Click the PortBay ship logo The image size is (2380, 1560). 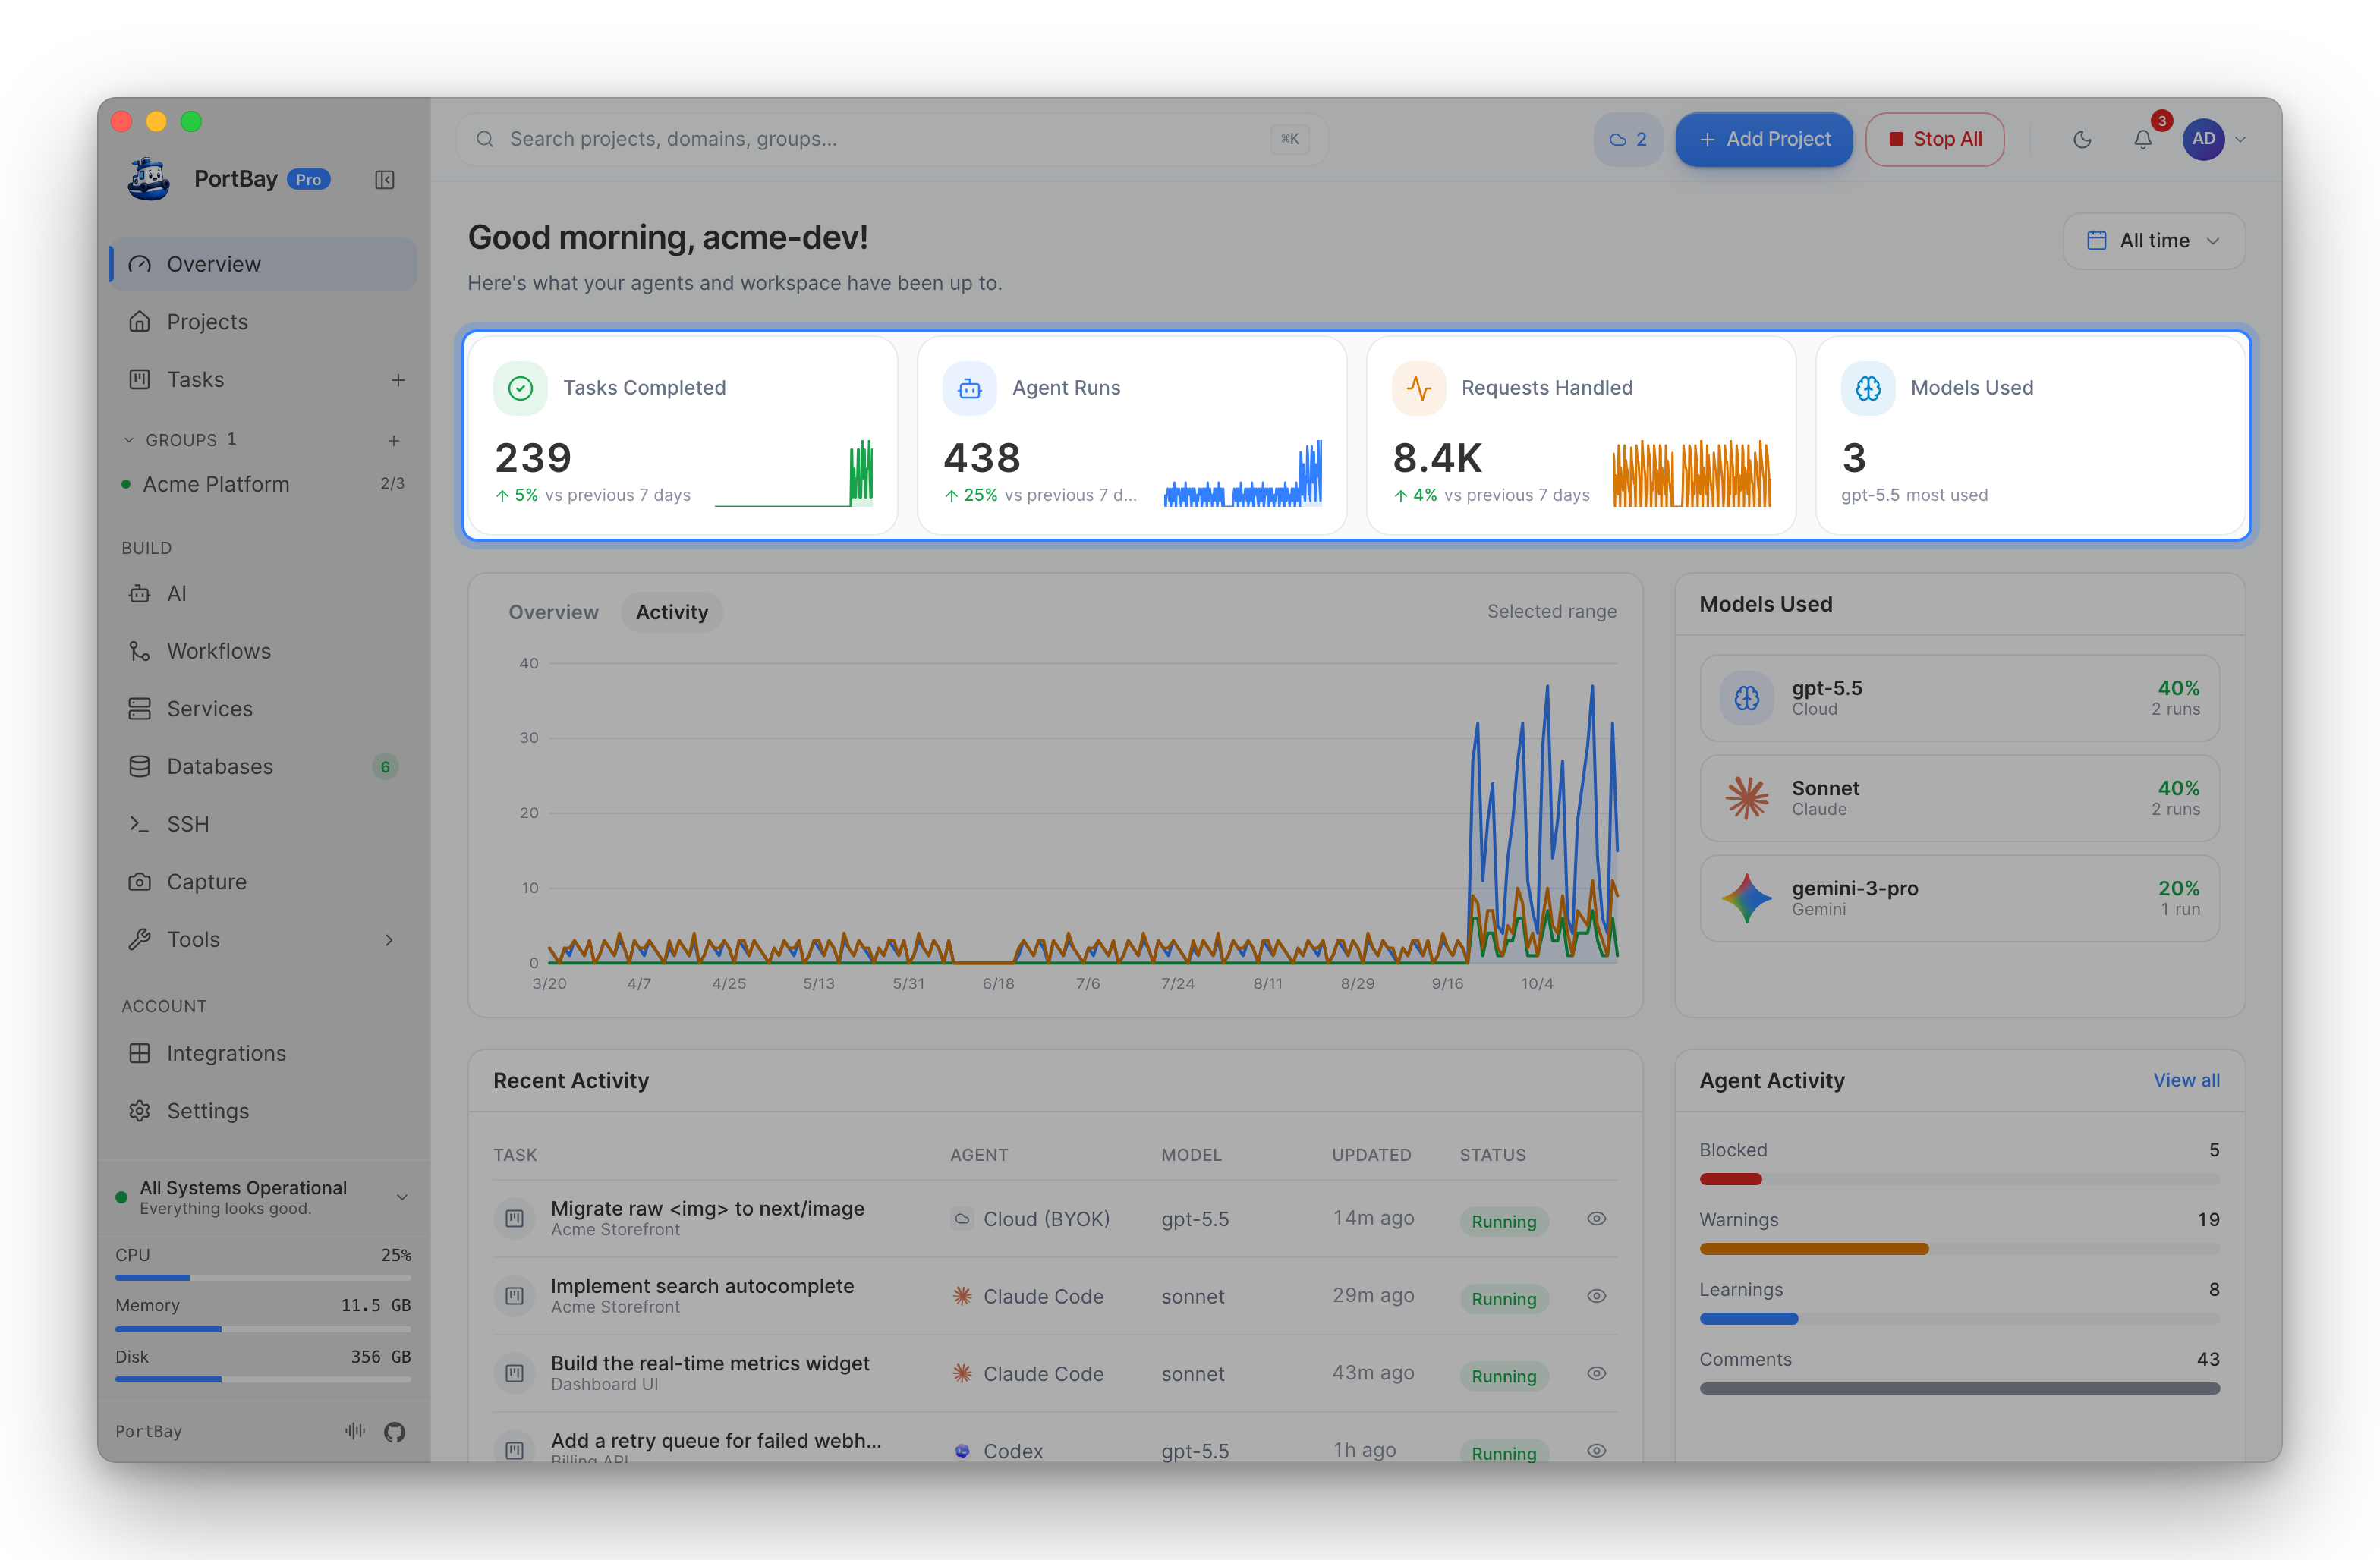click(149, 180)
